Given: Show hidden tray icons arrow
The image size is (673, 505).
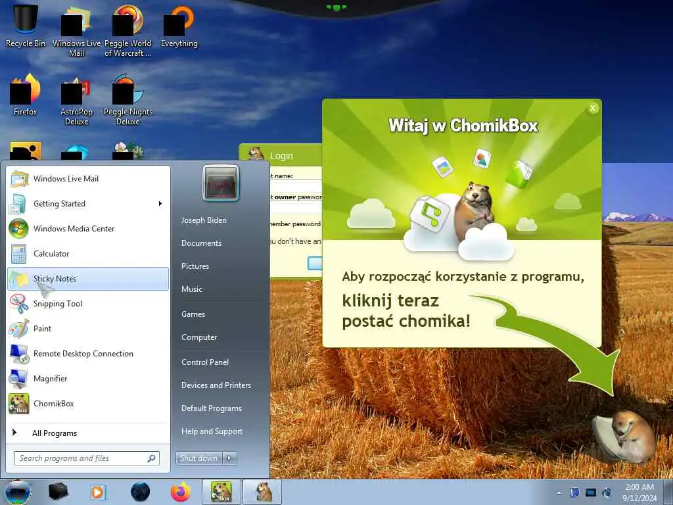Looking at the screenshot, I should (559, 493).
